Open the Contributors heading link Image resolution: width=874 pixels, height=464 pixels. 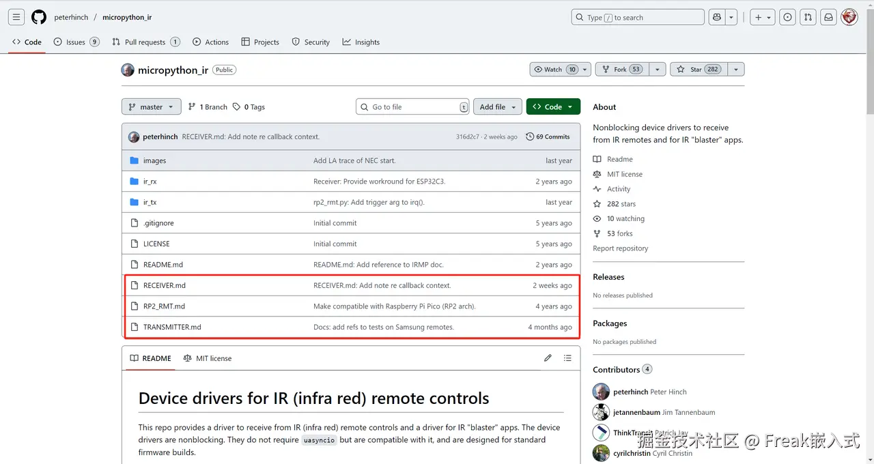click(x=622, y=370)
